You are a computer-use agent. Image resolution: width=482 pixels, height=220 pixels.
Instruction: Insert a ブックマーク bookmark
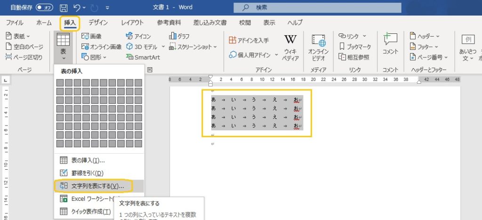(x=355, y=47)
